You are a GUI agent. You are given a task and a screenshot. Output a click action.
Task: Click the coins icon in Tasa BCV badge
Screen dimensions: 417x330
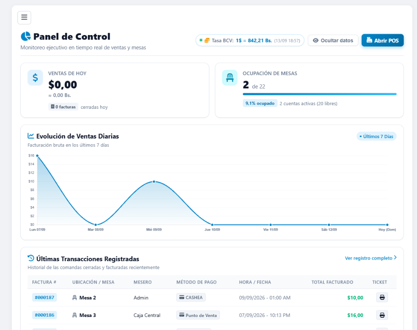tap(207, 40)
